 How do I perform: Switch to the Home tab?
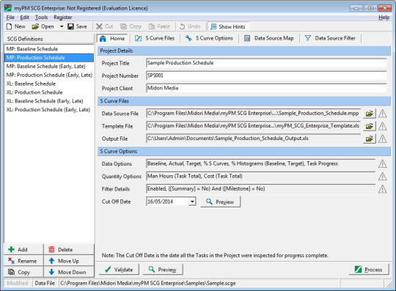click(x=112, y=38)
